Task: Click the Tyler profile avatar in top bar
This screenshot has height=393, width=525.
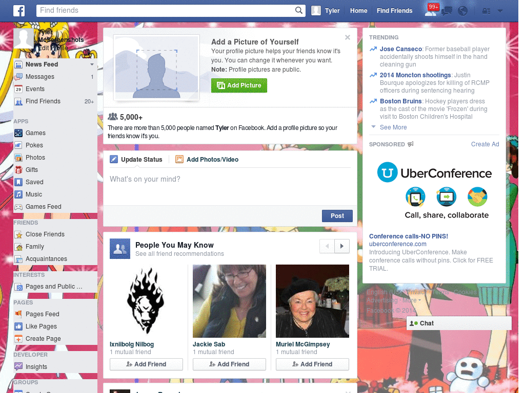Action: click(x=316, y=11)
